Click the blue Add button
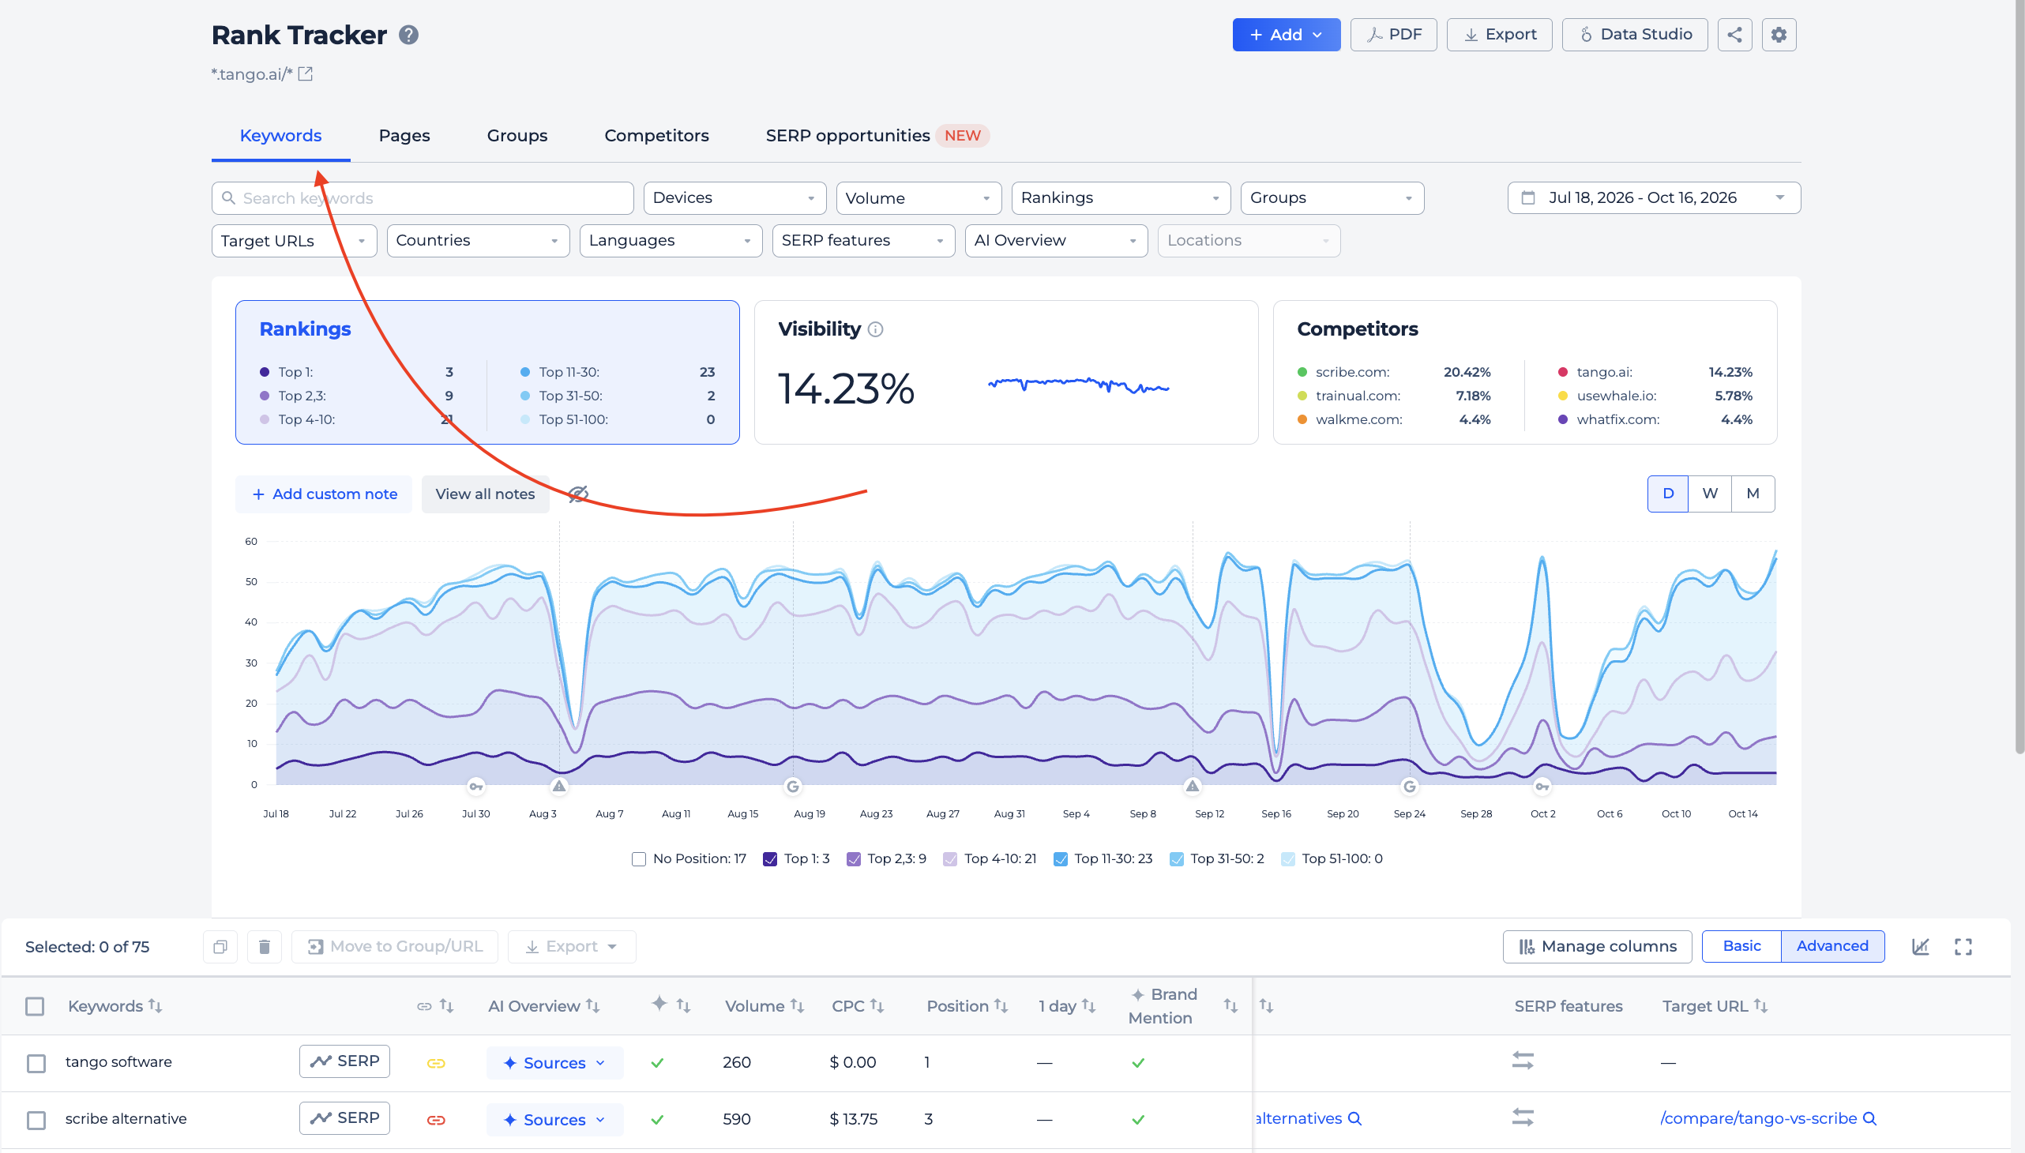Screen dimensions: 2025x1153 tap(1286, 35)
